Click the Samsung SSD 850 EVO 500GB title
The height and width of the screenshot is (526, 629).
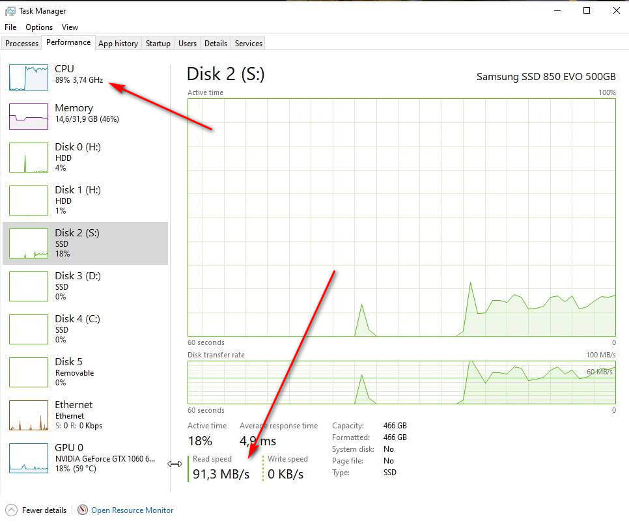click(x=546, y=77)
